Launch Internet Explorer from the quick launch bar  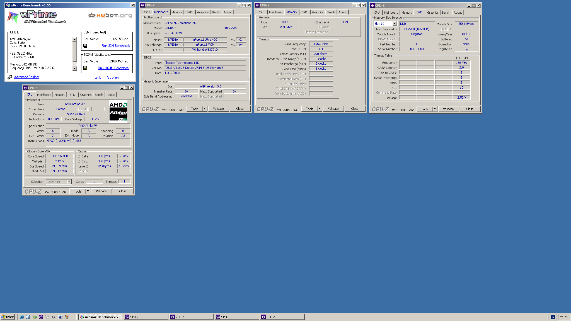21,317
